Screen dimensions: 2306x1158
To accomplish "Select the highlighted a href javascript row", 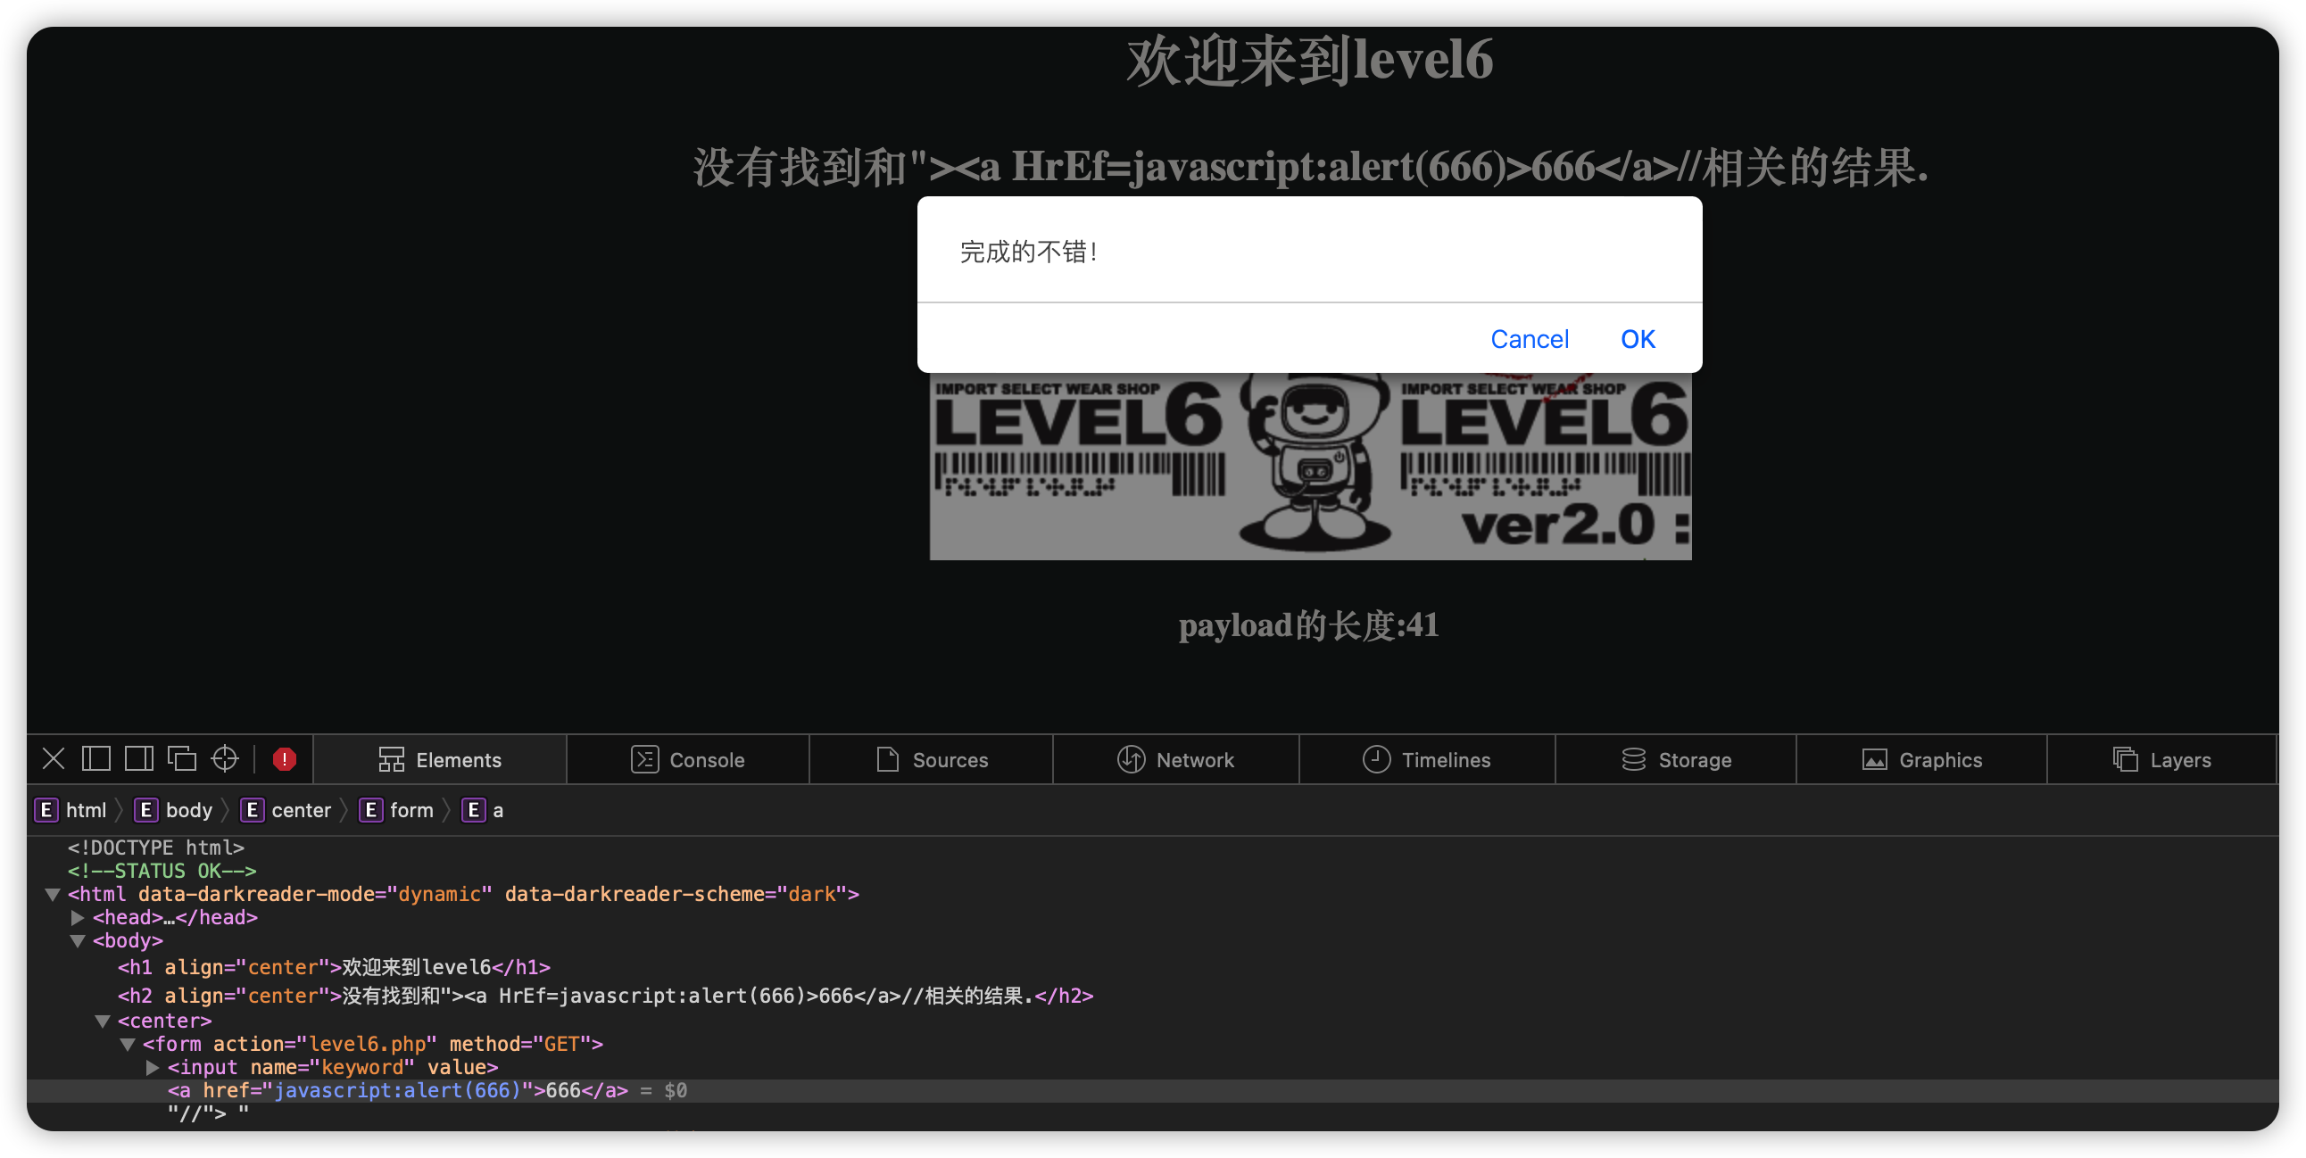I will pyautogui.click(x=1152, y=1091).
